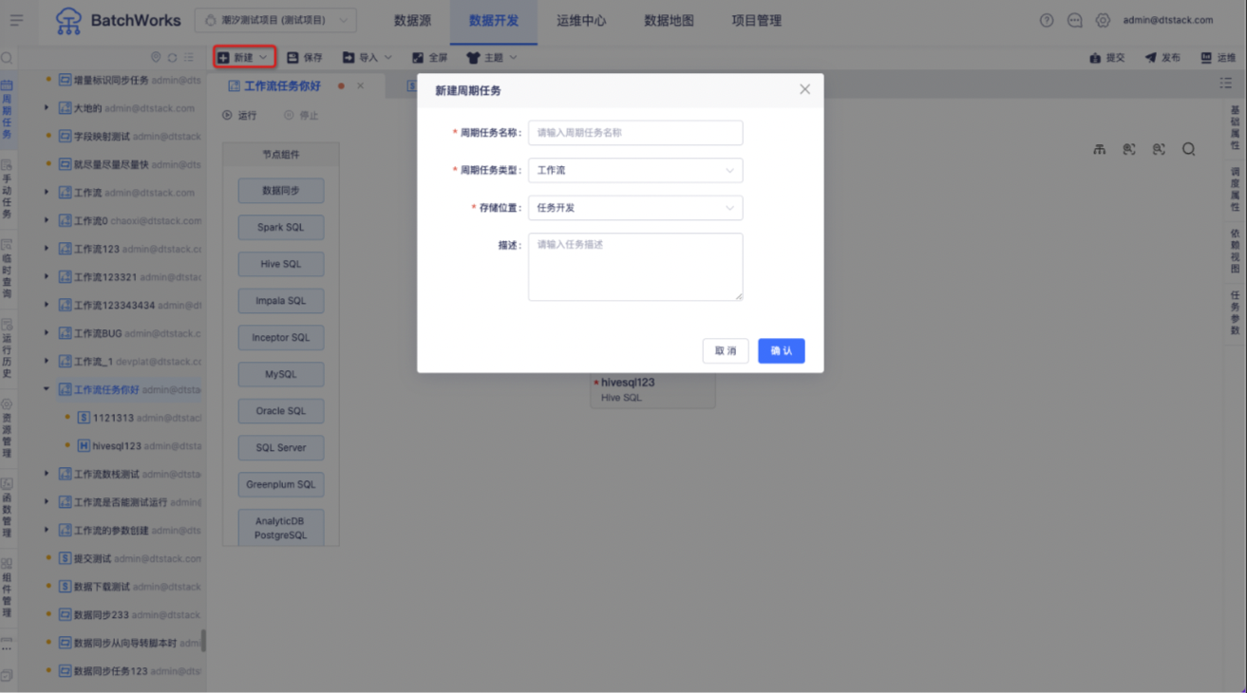Viewport: 1247px width, 693px height.
Task: Open 周期任务 sidebar panel
Action: point(7,110)
